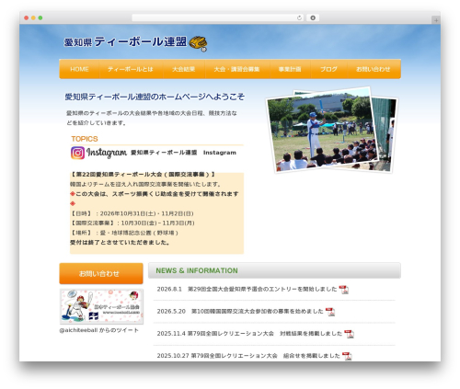Reload page via browser refresh icon
460x389 pixels.
[x=299, y=17]
